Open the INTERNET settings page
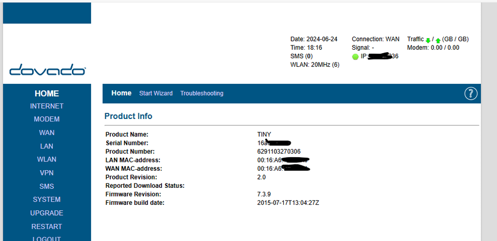Screen dimensions: 497x241 [47, 106]
